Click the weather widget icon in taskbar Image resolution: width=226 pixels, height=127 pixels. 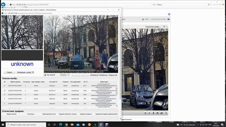[x=178, y=125]
